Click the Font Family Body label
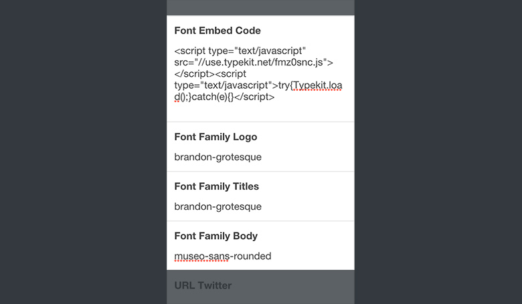 tap(215, 236)
